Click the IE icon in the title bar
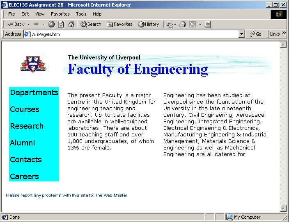 click(x=5, y=5)
